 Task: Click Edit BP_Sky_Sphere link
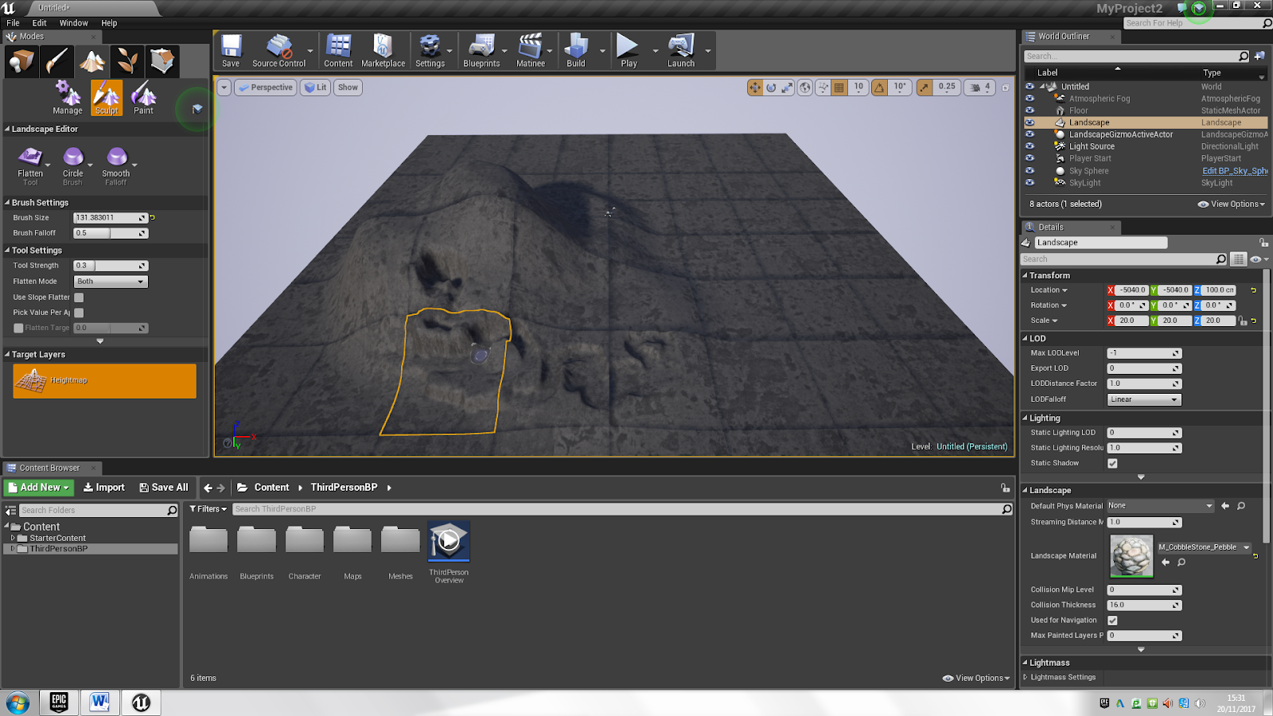click(1235, 171)
